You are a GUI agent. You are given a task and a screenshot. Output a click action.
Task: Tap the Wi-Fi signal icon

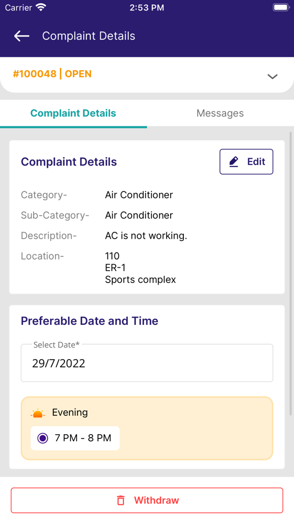point(41,7)
